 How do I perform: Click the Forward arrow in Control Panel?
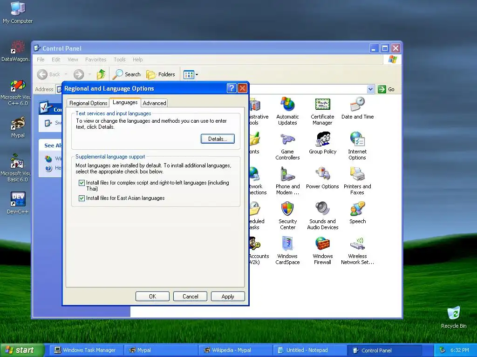pyautogui.click(x=79, y=74)
